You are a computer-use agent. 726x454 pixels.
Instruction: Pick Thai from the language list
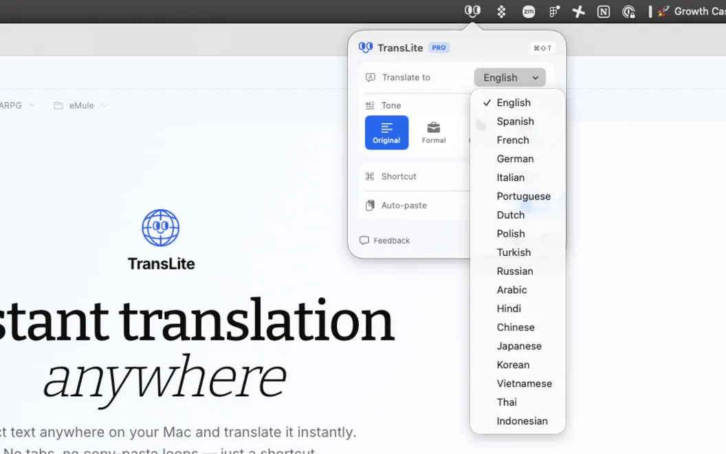518,402
